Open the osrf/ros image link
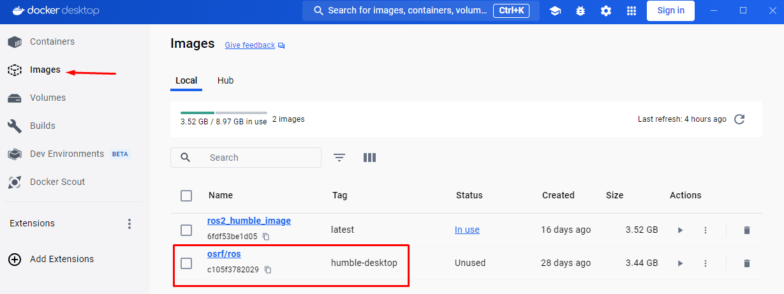Screen dimensions: 784x294 (224, 254)
